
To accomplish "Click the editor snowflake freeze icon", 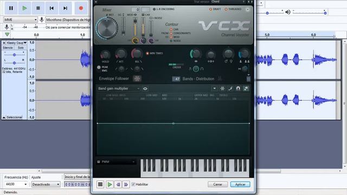I will click(x=222, y=88).
